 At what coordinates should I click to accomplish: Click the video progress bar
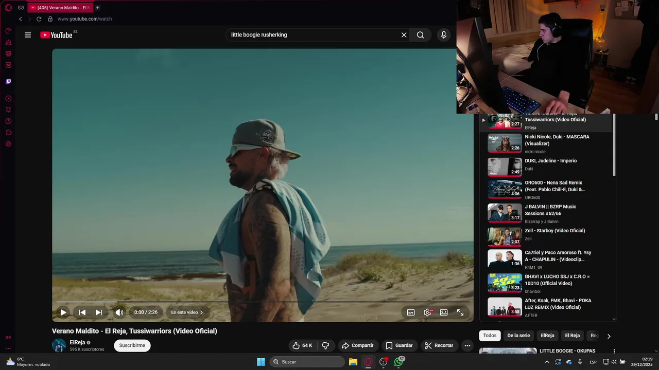[263, 302]
